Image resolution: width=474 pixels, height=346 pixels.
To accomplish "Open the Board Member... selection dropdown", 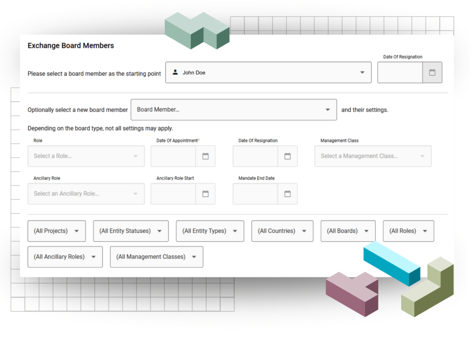I will tap(234, 110).
